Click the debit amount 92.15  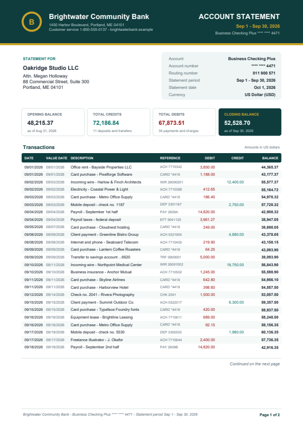pos(210,325)
